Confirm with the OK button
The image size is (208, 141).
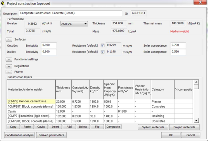click(x=171, y=135)
